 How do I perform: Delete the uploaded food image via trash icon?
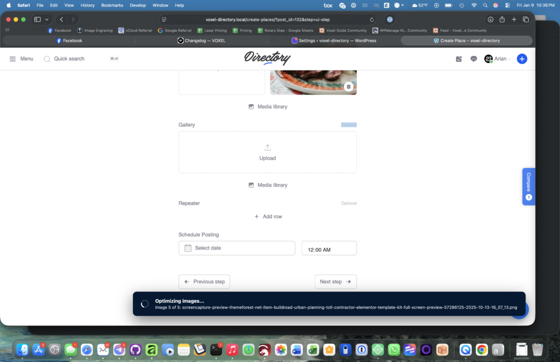click(x=348, y=86)
